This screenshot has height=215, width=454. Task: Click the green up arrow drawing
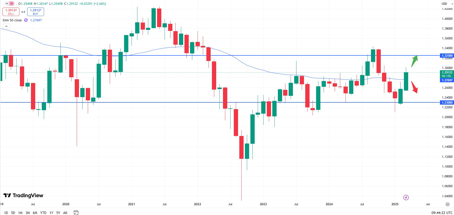click(414, 61)
